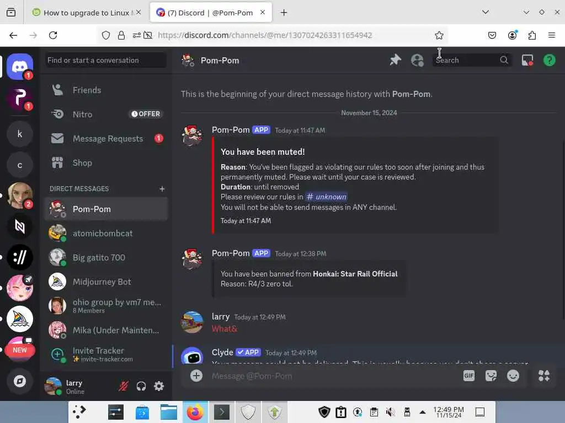The height and width of the screenshot is (423, 565).
Task: Close the Discord browser tab
Action: [263, 12]
